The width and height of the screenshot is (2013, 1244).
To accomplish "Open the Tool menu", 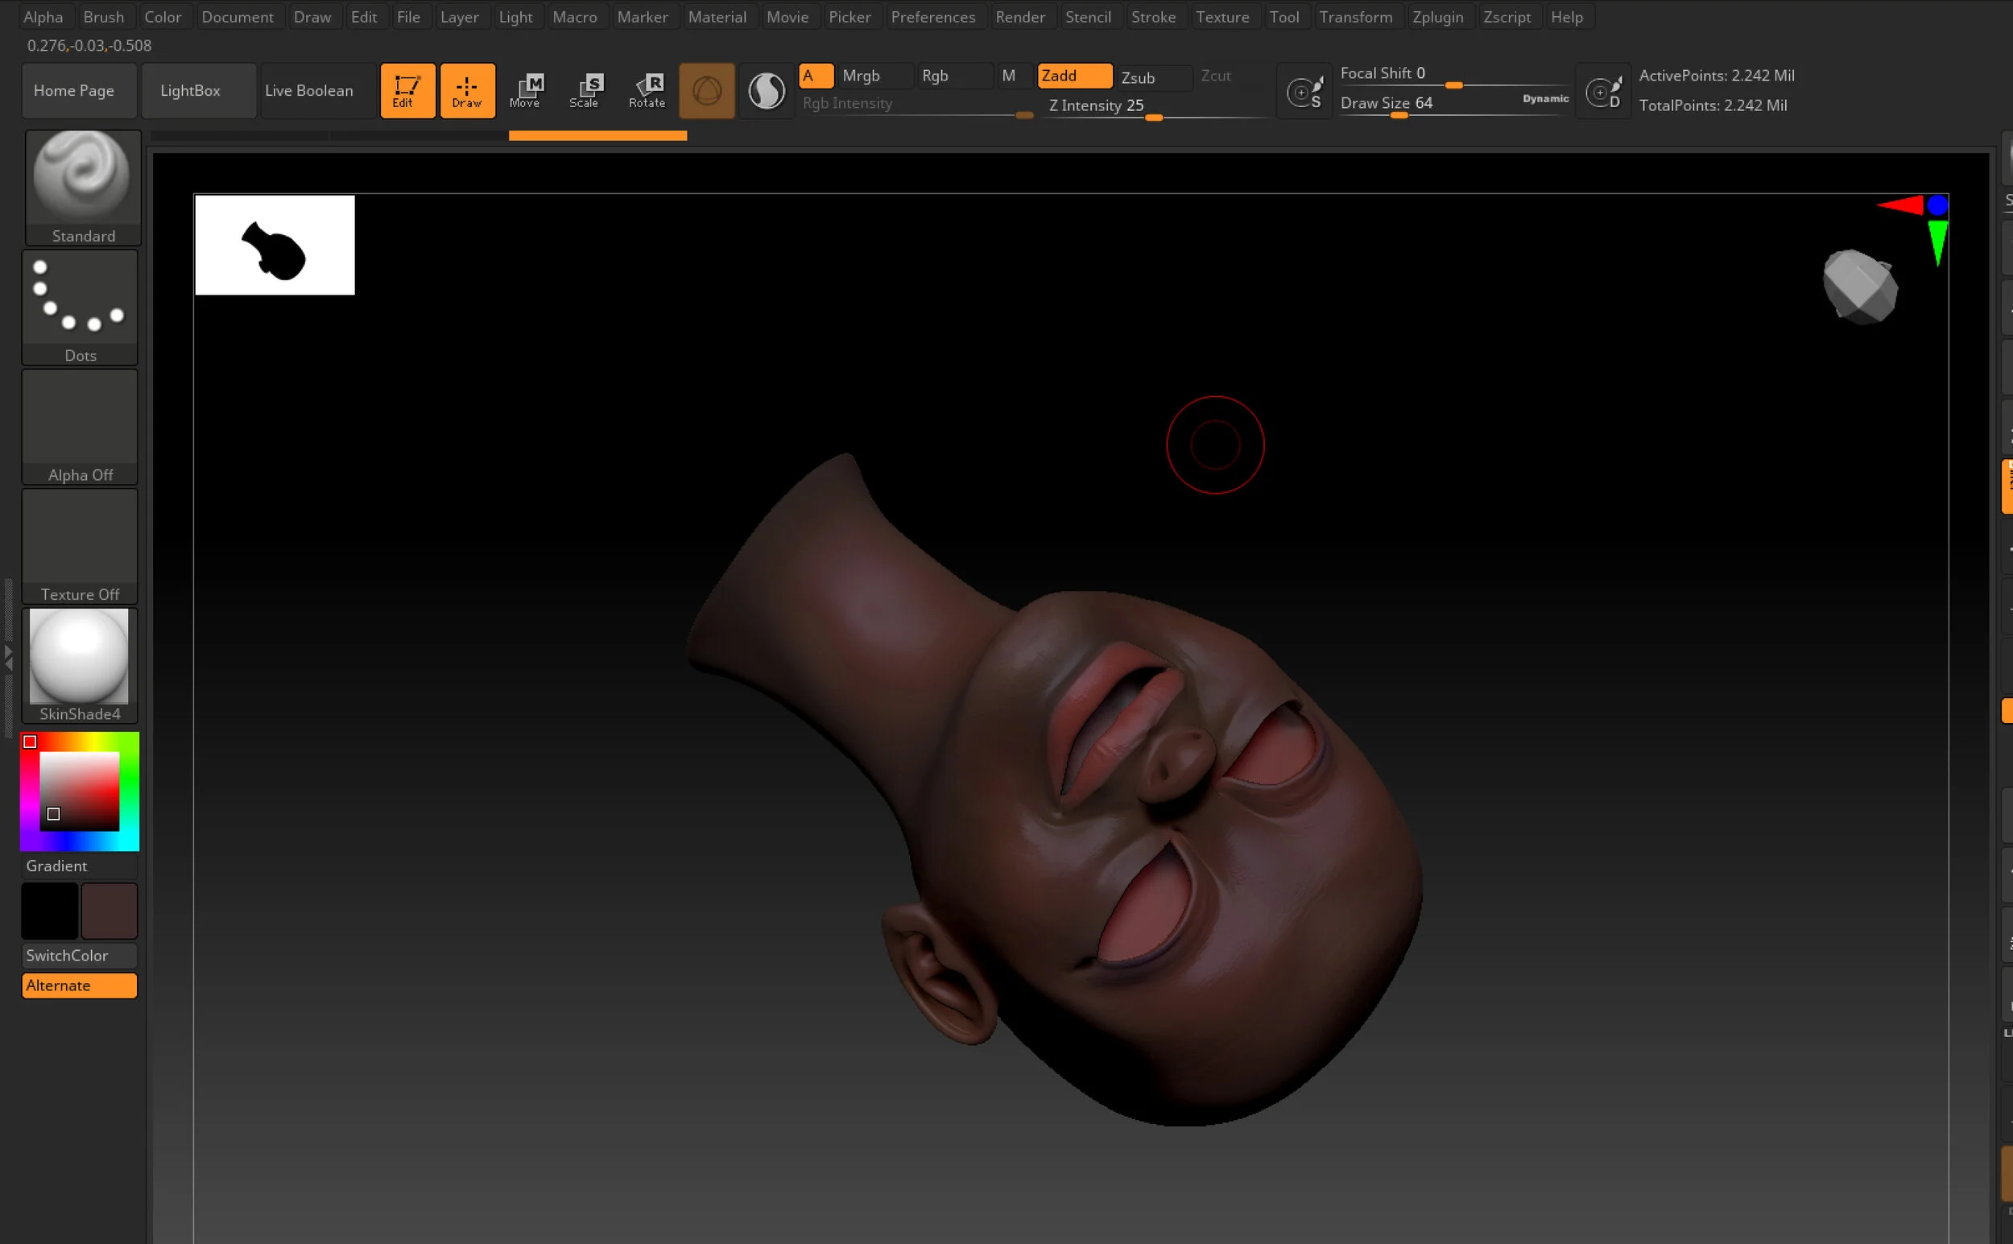I will pyautogui.click(x=1285, y=15).
